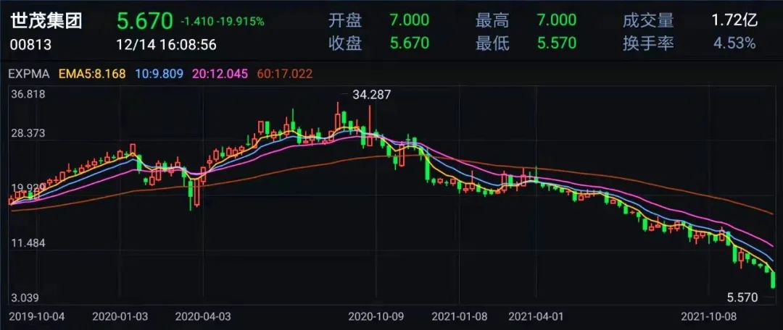Click the 20:12.045 legend entry
Image resolution: width=783 pixels, height=330 pixels.
coord(220,75)
